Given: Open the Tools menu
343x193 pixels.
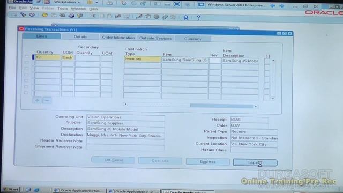Looking at the screenshot, I should point(63,9).
